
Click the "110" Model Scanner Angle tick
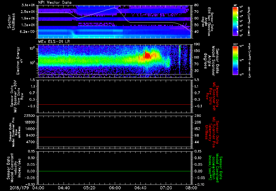coord(197,57)
